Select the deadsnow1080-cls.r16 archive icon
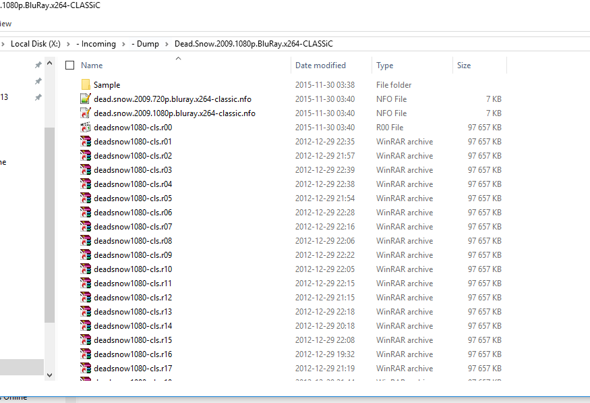590x403 pixels. [x=86, y=354]
